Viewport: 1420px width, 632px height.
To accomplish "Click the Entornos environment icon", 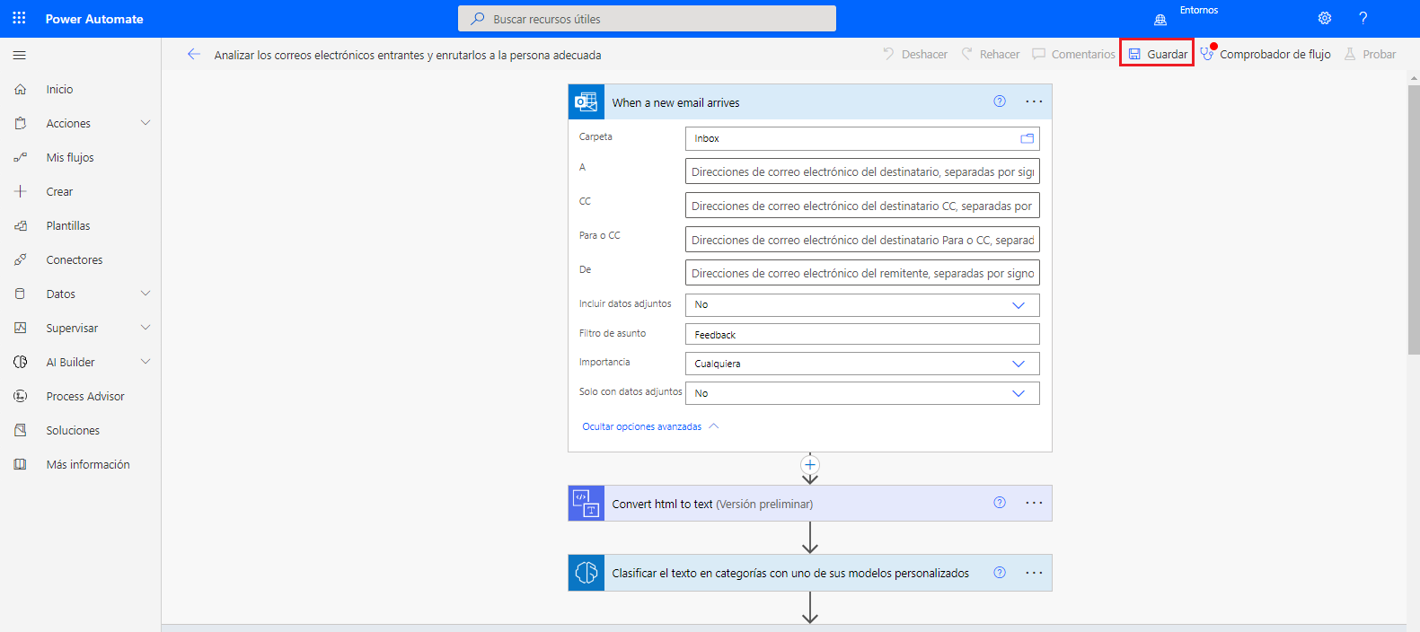I will 1160,20.
